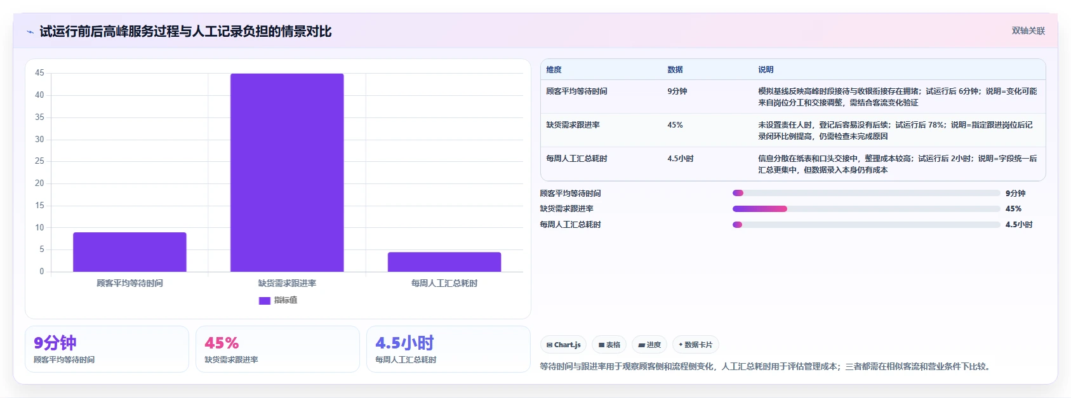Click the 每周人工汇总耗时 bar in chart
The image size is (1071, 398).
pos(444,262)
